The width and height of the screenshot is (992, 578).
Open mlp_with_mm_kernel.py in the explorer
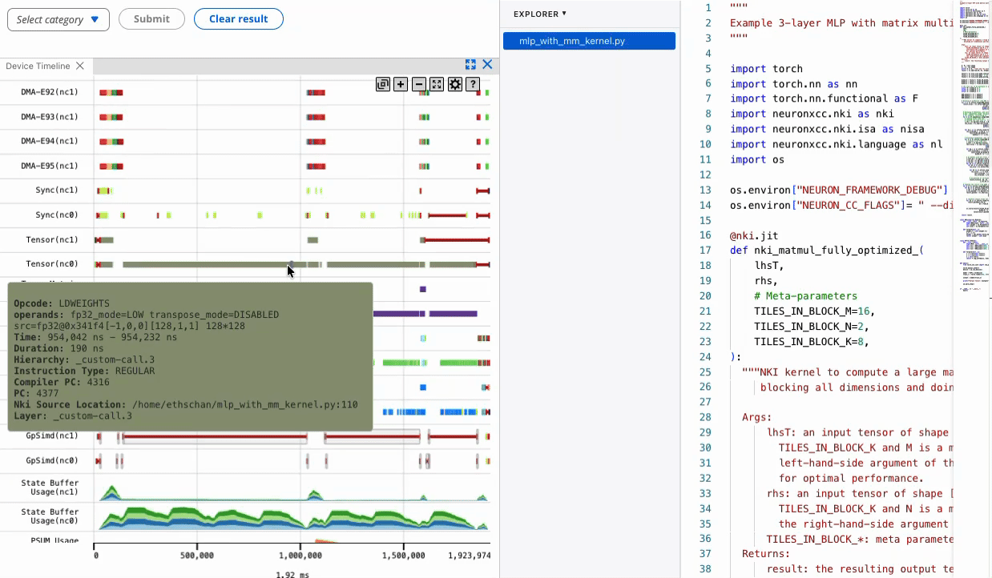[x=589, y=41]
